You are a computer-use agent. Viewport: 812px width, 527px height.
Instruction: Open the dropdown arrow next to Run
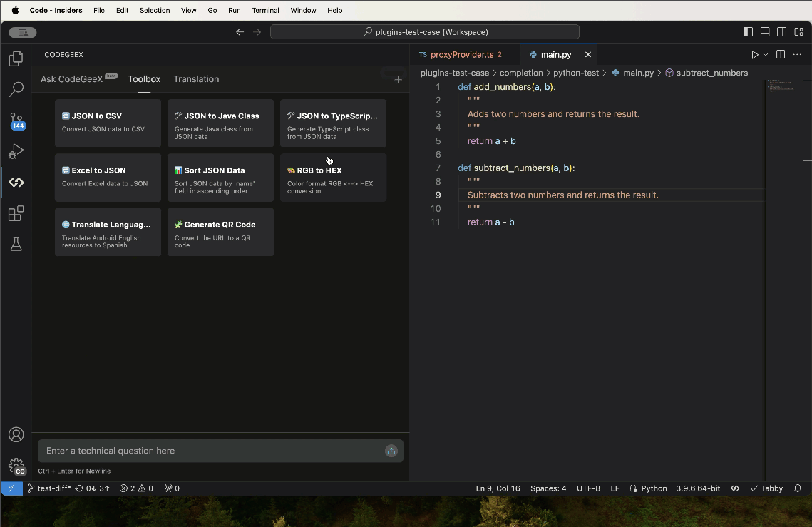(x=766, y=55)
